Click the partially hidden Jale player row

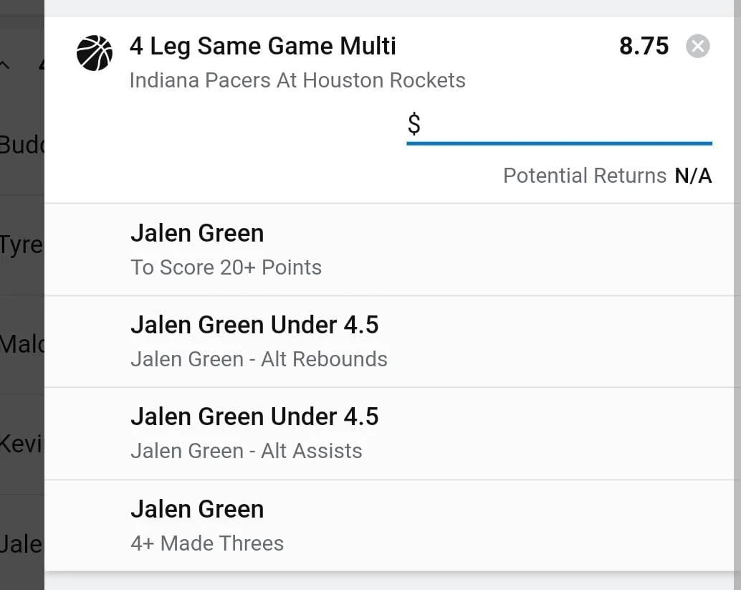(x=21, y=543)
